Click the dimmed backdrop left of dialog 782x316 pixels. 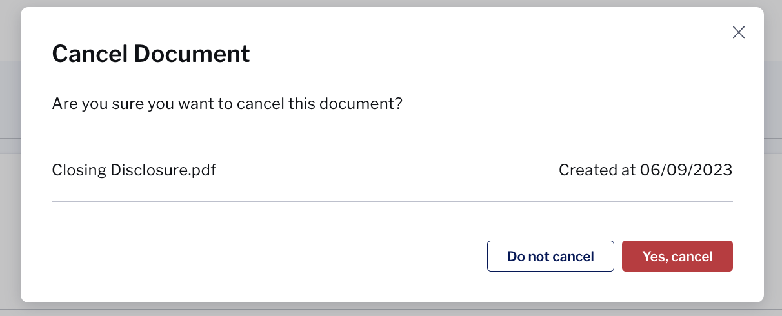[10, 158]
